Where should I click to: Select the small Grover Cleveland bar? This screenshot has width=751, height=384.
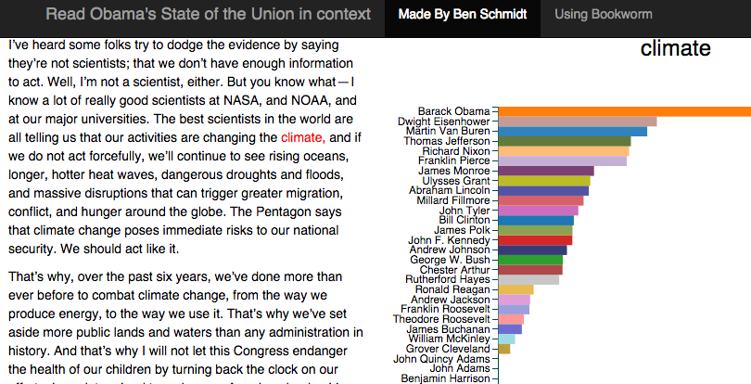pyautogui.click(x=504, y=349)
